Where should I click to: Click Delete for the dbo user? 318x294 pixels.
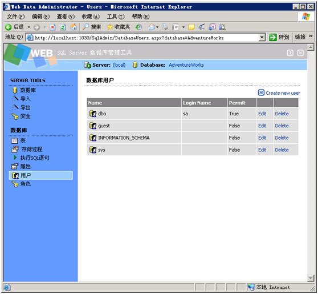click(x=282, y=114)
